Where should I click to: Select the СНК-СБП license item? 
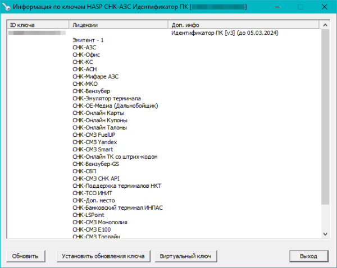84,172
